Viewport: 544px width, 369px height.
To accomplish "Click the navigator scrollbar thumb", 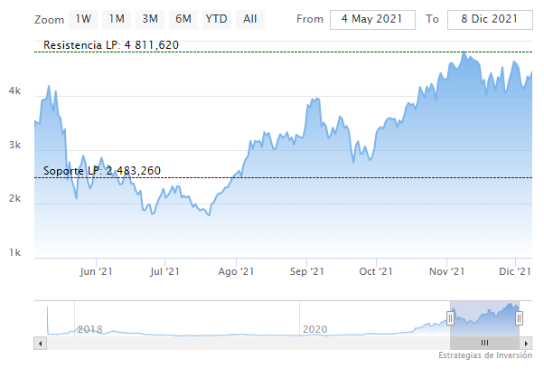I will click(x=484, y=344).
